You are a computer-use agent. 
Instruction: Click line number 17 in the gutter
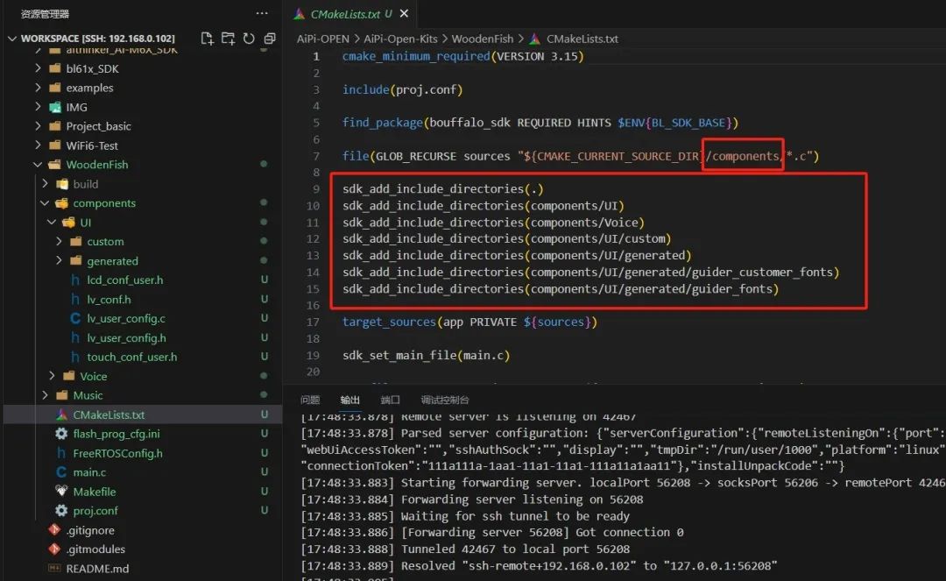313,322
